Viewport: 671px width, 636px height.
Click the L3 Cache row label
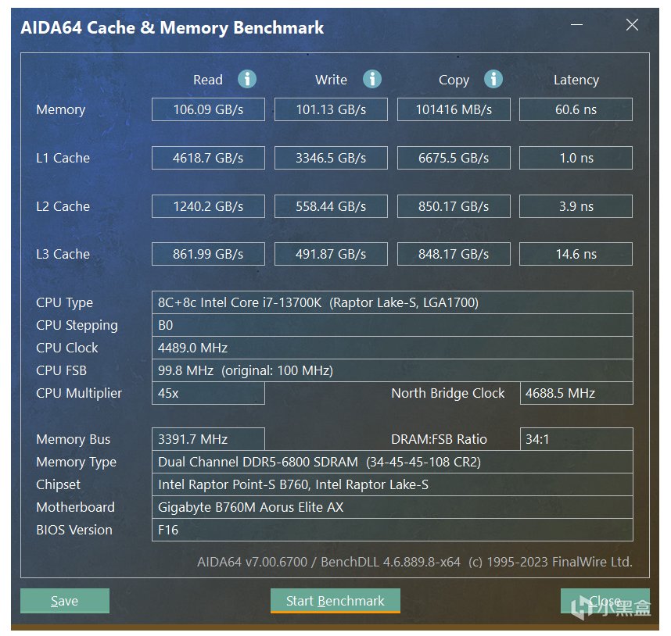click(x=63, y=254)
